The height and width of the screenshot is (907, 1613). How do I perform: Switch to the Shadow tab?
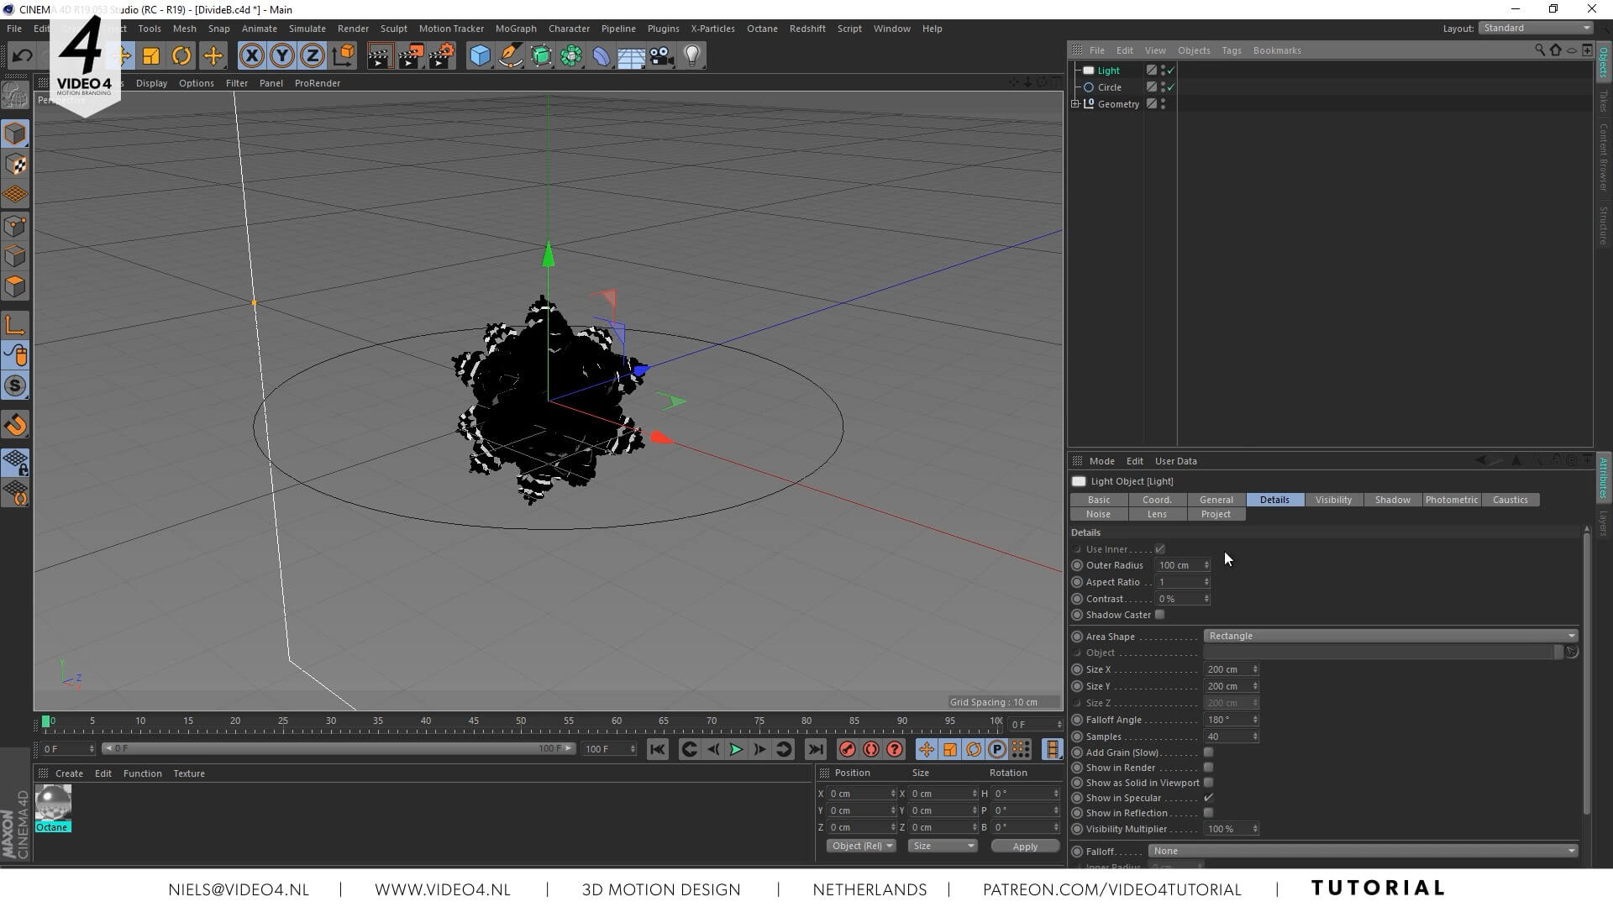pos(1392,500)
